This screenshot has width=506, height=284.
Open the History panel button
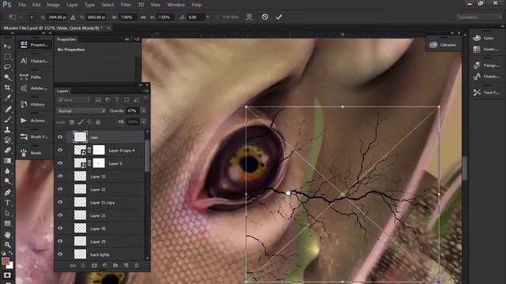pos(35,104)
